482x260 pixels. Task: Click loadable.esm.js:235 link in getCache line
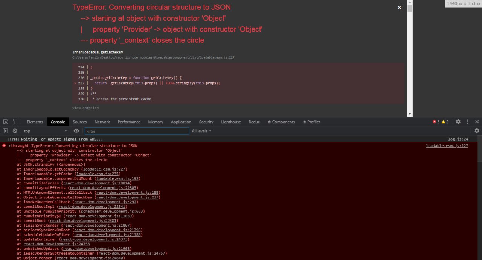click(x=97, y=174)
